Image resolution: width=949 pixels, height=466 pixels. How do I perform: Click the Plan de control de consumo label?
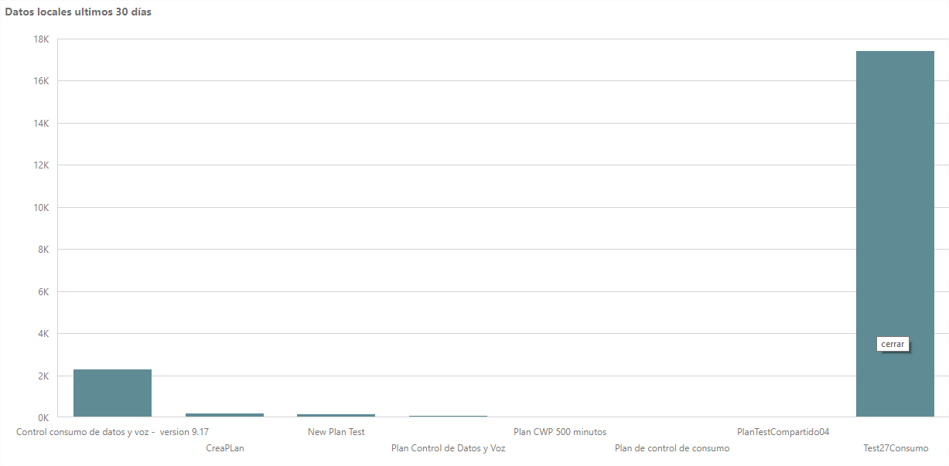[672, 448]
